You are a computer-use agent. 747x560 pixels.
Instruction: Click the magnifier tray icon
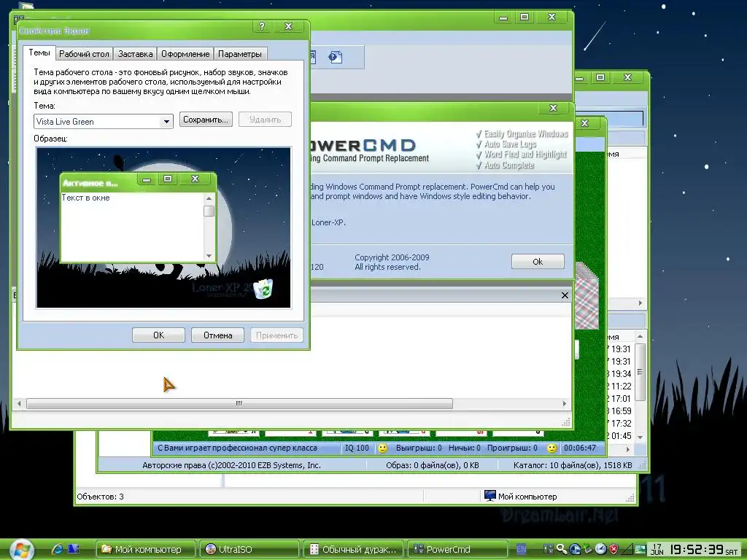(561, 549)
